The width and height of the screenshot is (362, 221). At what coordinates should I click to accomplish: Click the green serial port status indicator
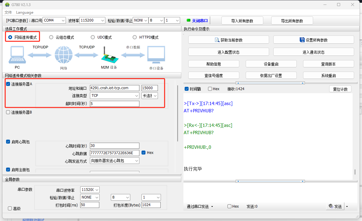click(189, 21)
